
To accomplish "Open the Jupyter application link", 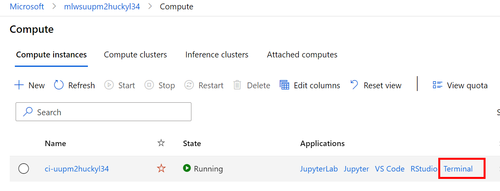I will [x=356, y=169].
